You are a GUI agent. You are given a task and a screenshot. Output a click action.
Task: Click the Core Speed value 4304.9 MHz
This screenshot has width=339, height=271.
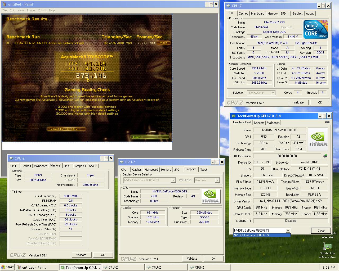pyautogui.click(x=259, y=69)
